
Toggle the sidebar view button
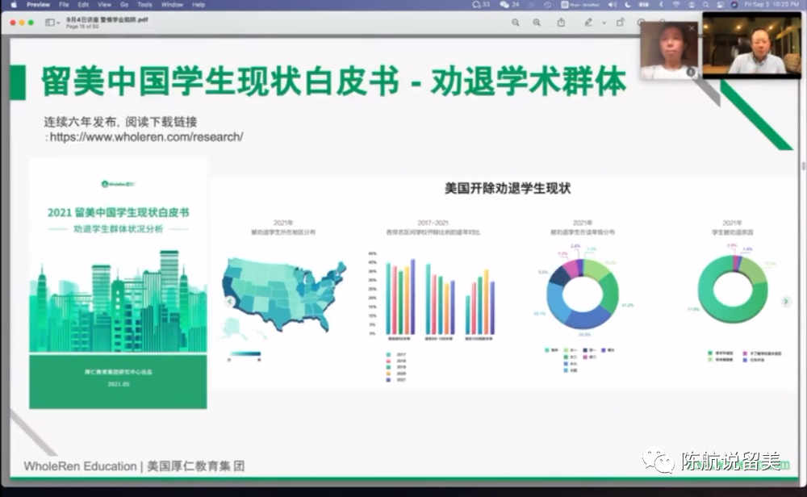[x=49, y=23]
